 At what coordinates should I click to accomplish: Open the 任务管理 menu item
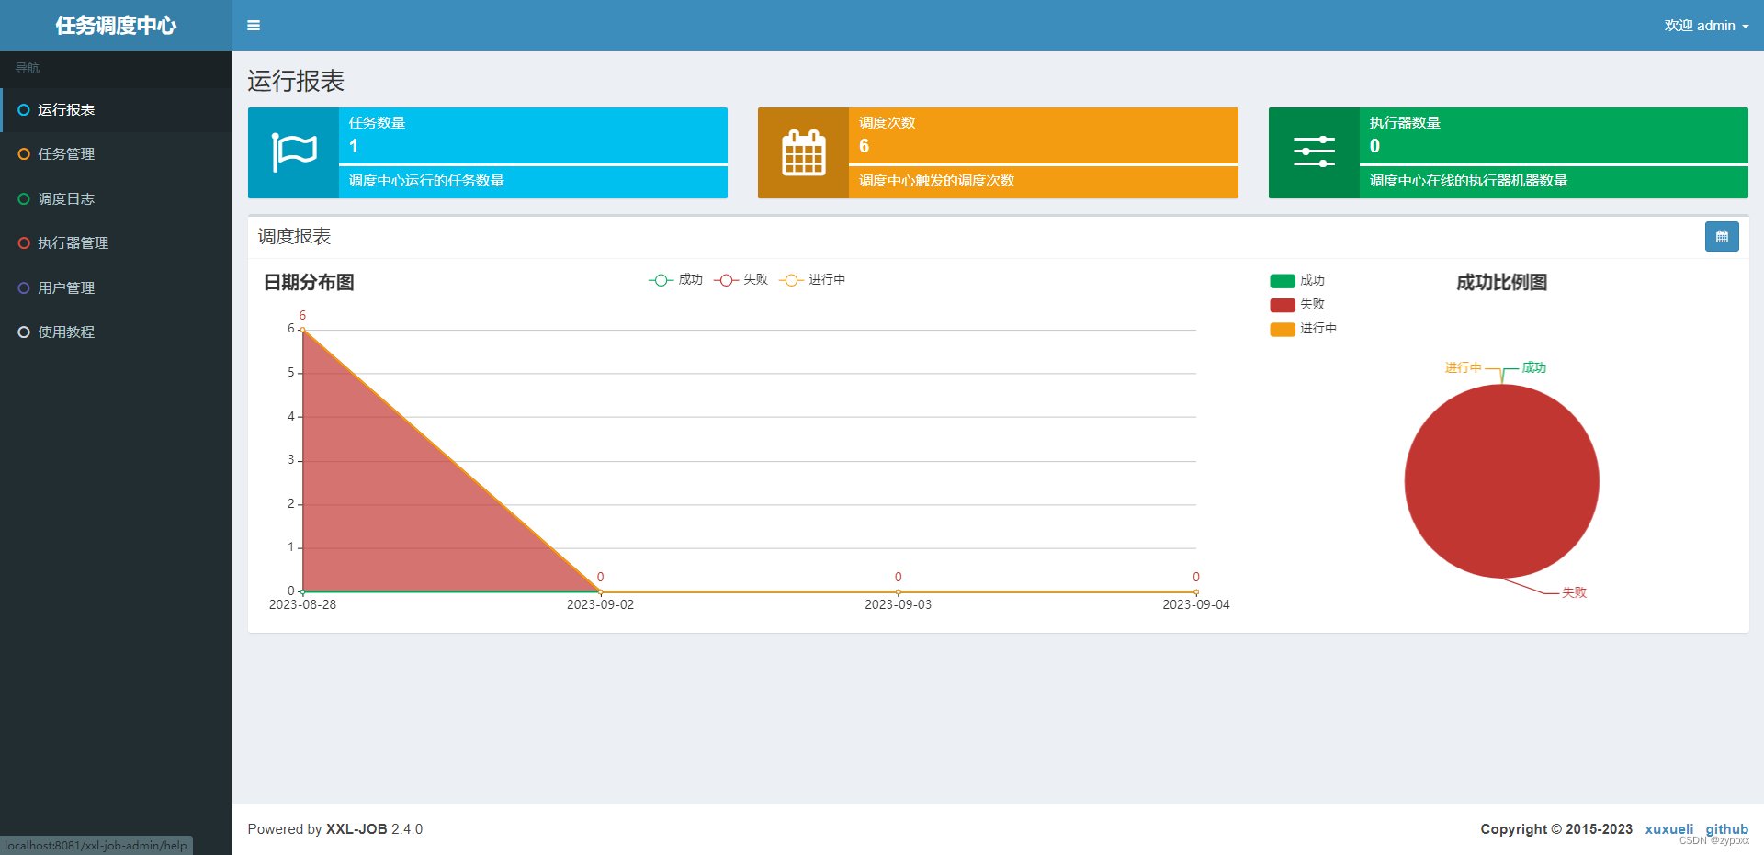[116, 154]
